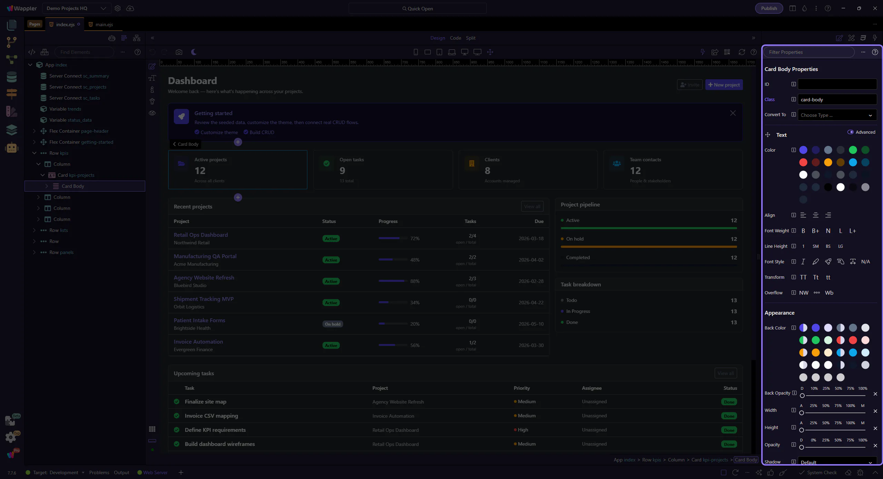Open project settings gear icon

118,8
